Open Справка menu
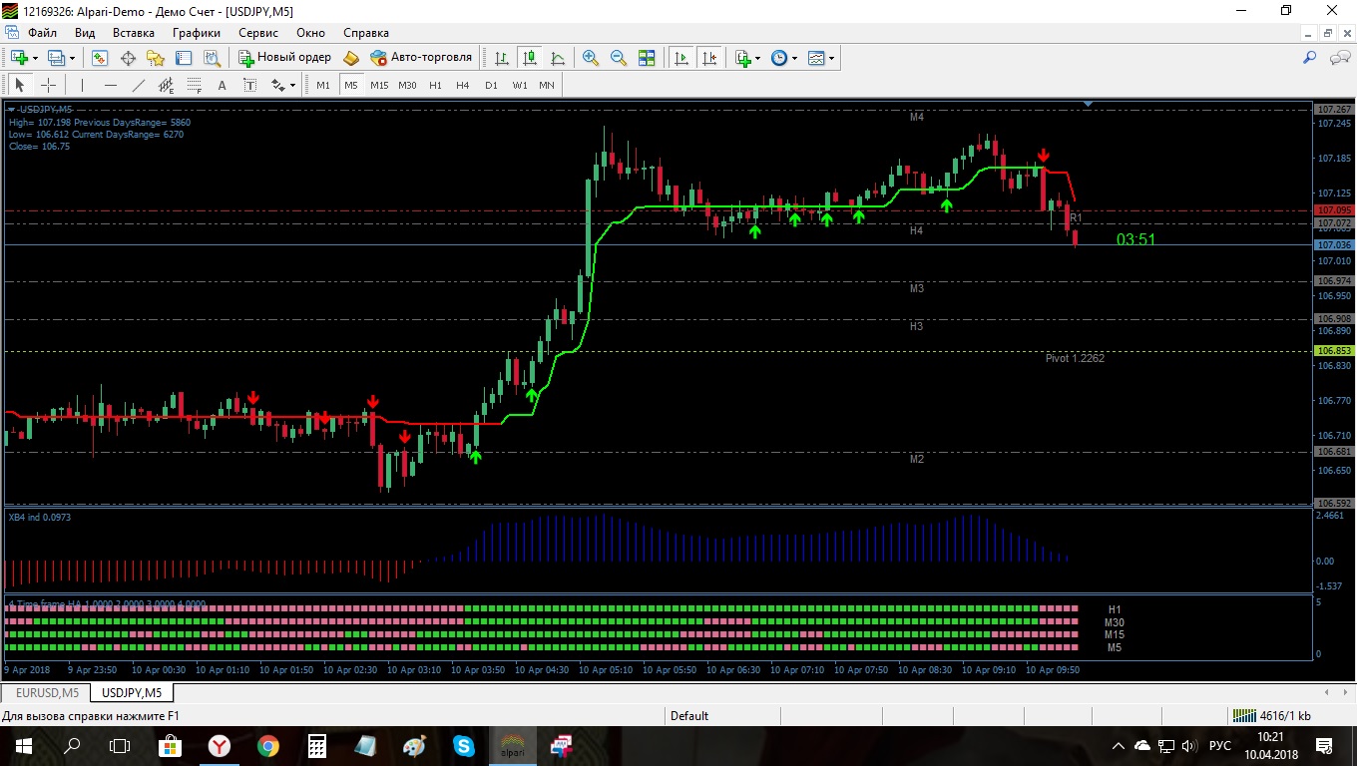 pos(366,32)
